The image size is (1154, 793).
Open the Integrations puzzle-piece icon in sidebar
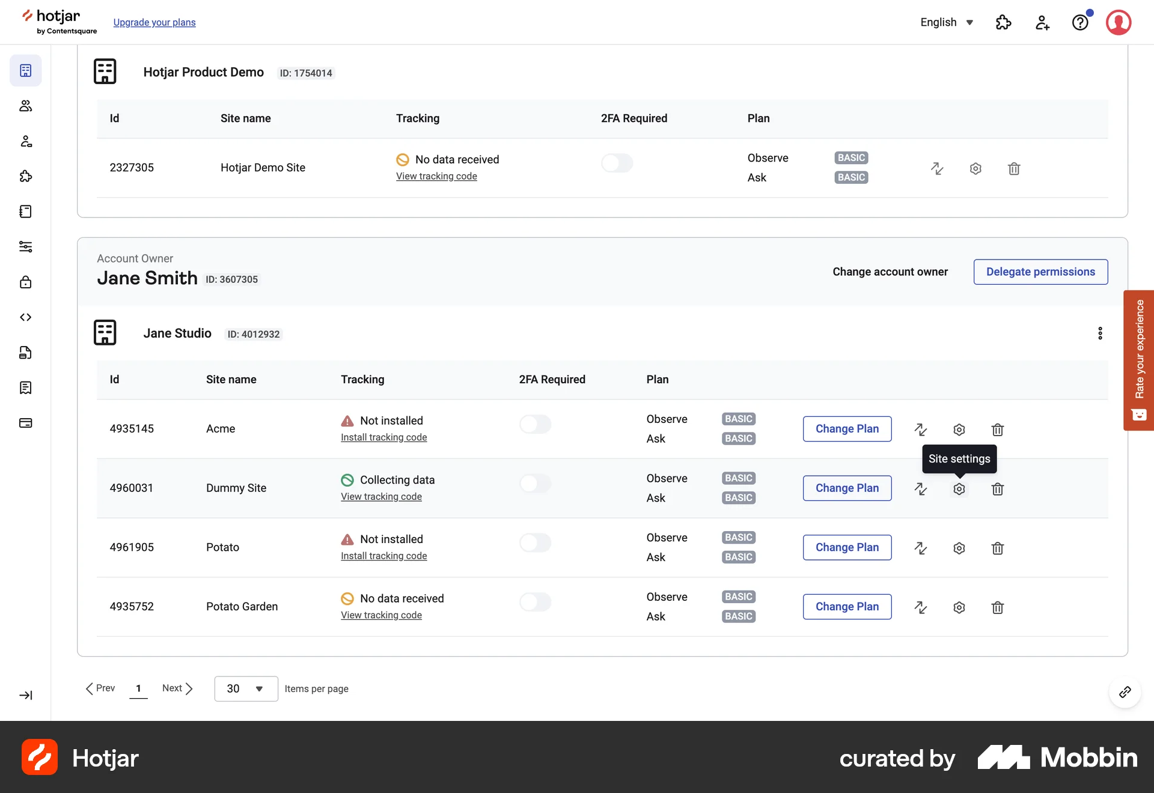26,176
